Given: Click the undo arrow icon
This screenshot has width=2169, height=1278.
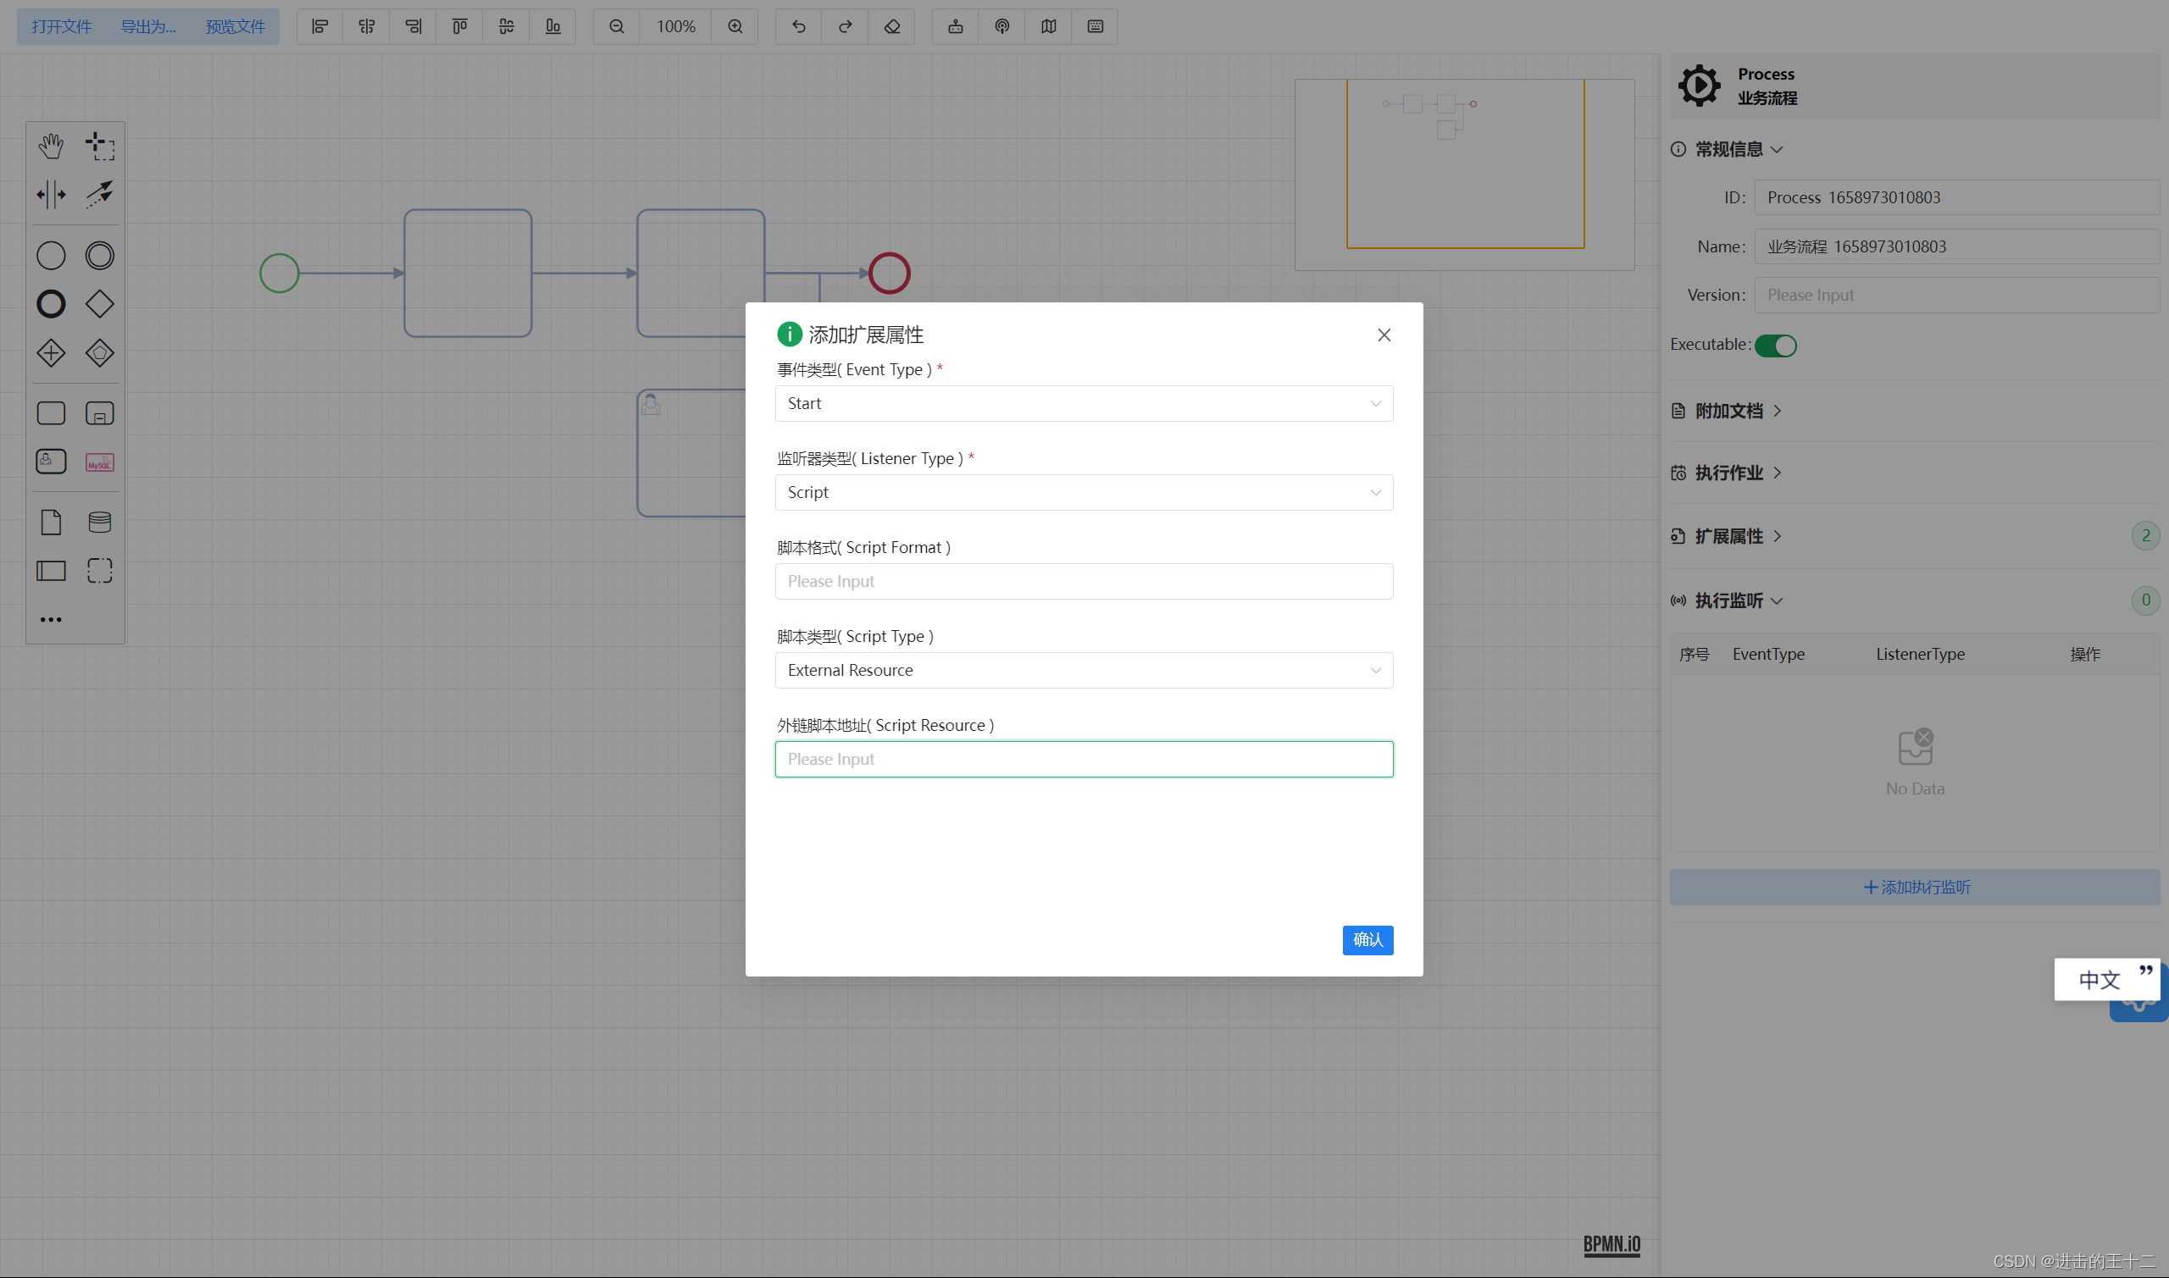Looking at the screenshot, I should (799, 26).
